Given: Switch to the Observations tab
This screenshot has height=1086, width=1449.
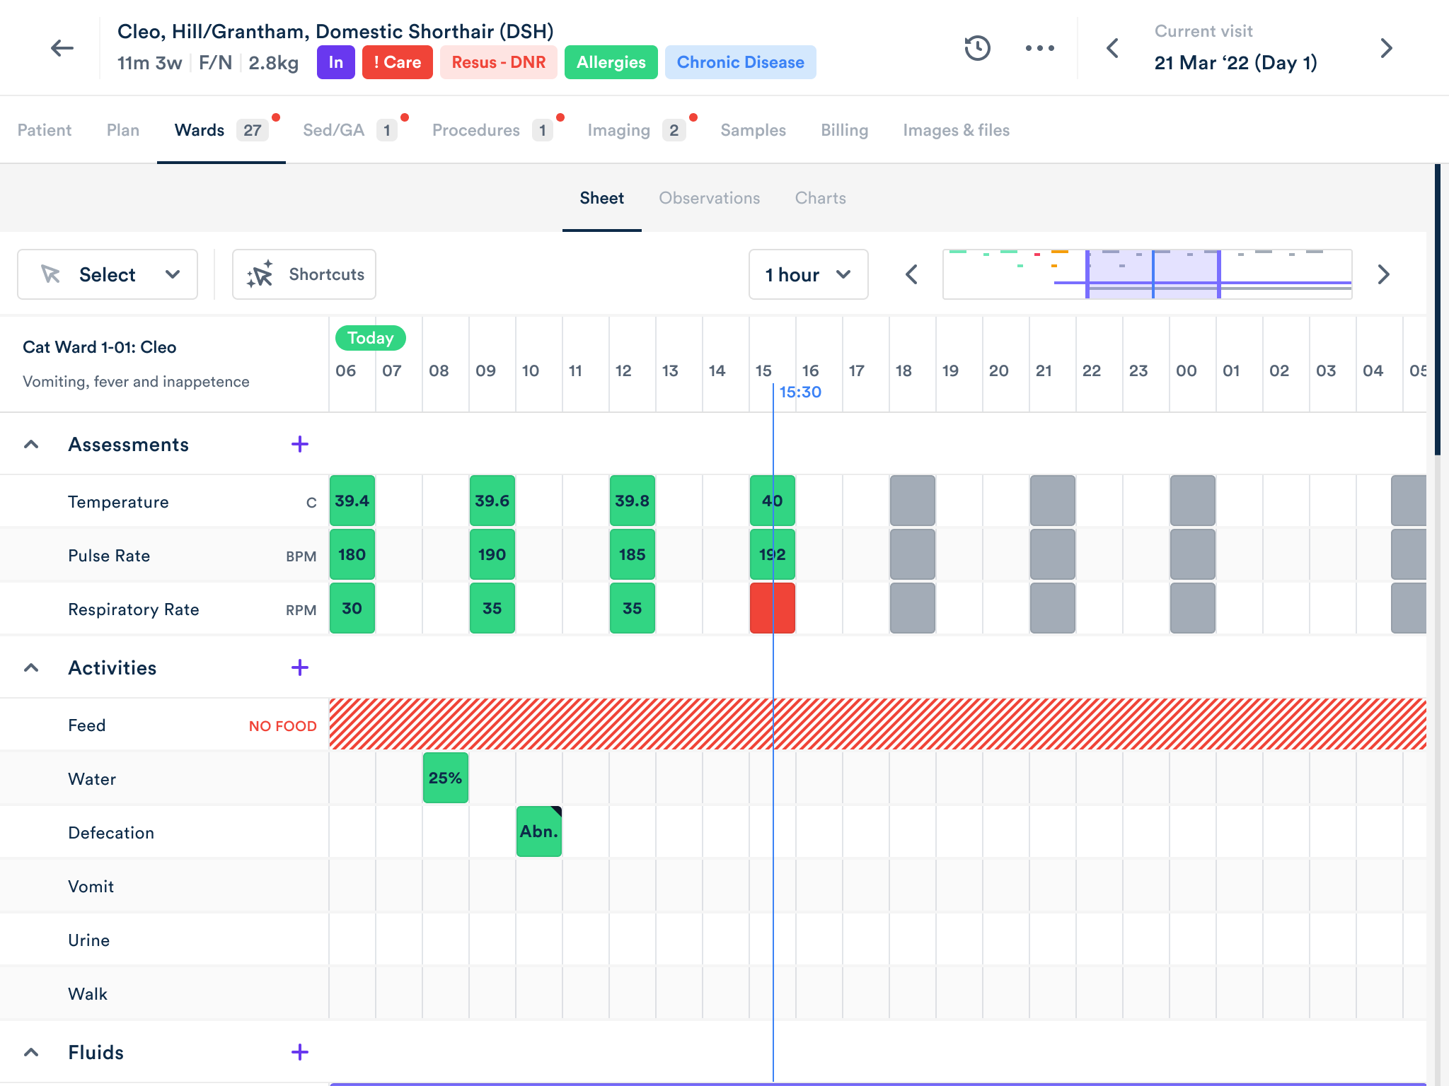Looking at the screenshot, I should (709, 198).
